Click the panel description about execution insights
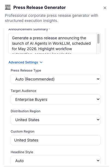 pos(52,18)
